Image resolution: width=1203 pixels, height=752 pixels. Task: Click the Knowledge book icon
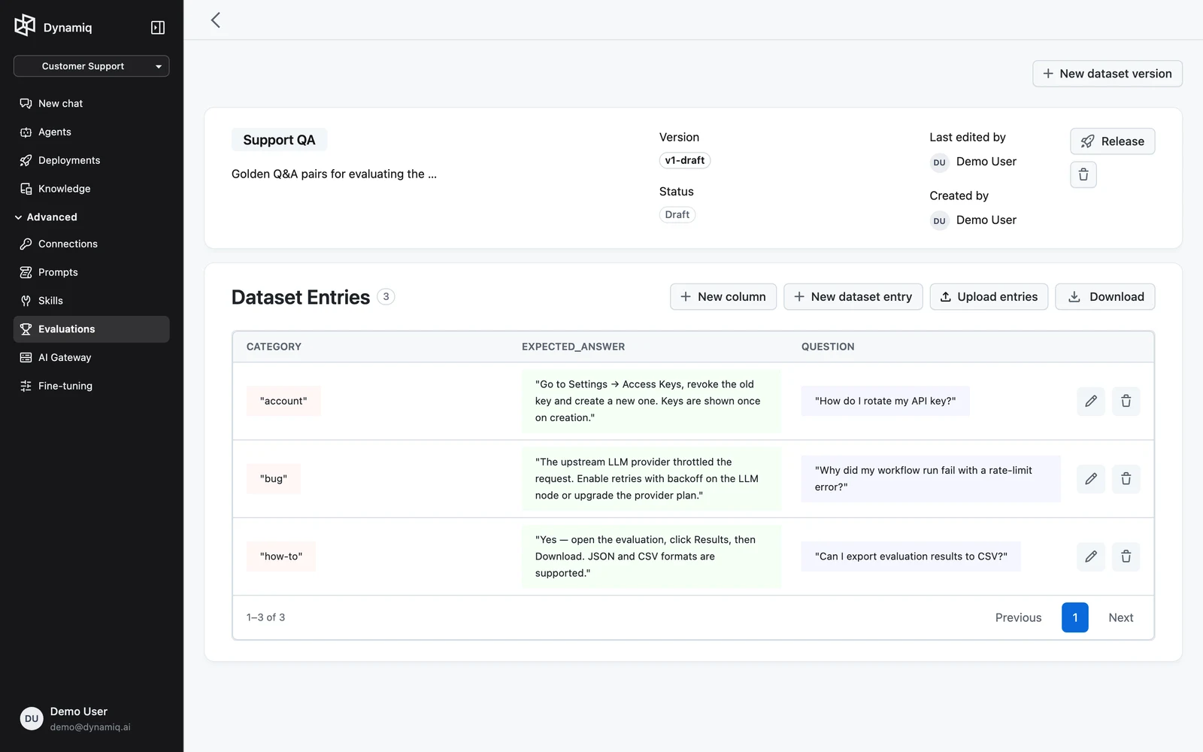point(26,189)
